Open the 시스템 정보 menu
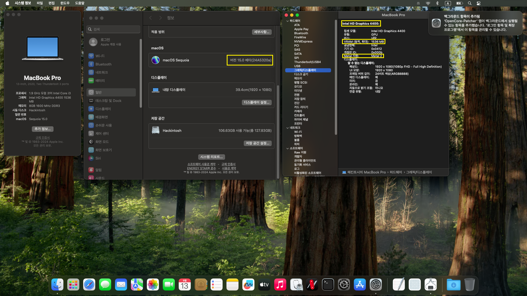527x296 pixels. (x=23, y=3)
